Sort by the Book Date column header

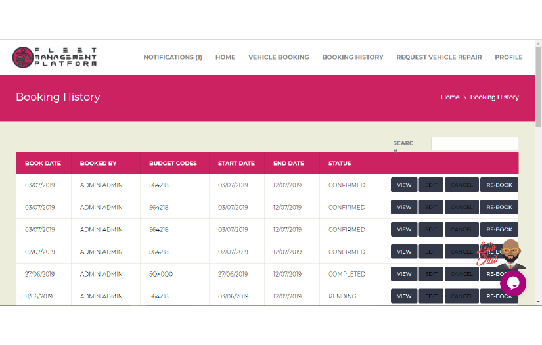point(43,163)
